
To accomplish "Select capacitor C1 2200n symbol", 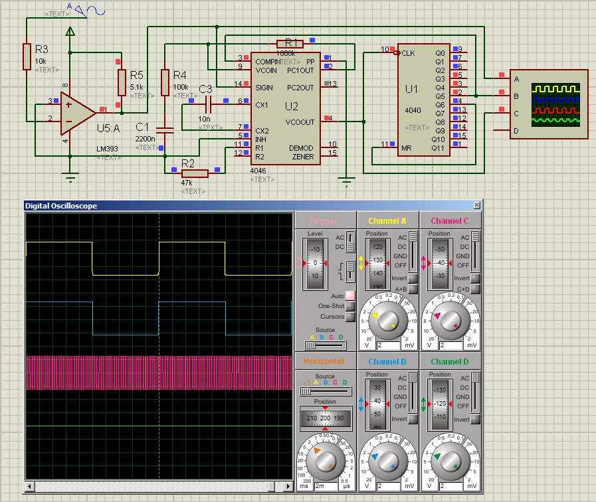I will [x=165, y=131].
